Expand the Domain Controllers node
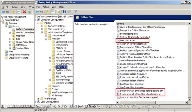The height and width of the screenshot is (112, 192). pos(10,33)
